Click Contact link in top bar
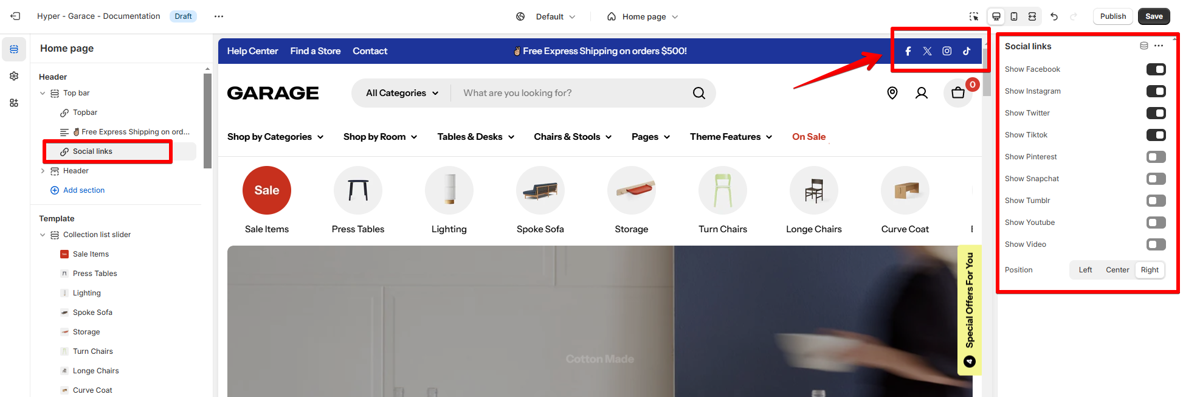Image resolution: width=1183 pixels, height=397 pixels. (370, 51)
